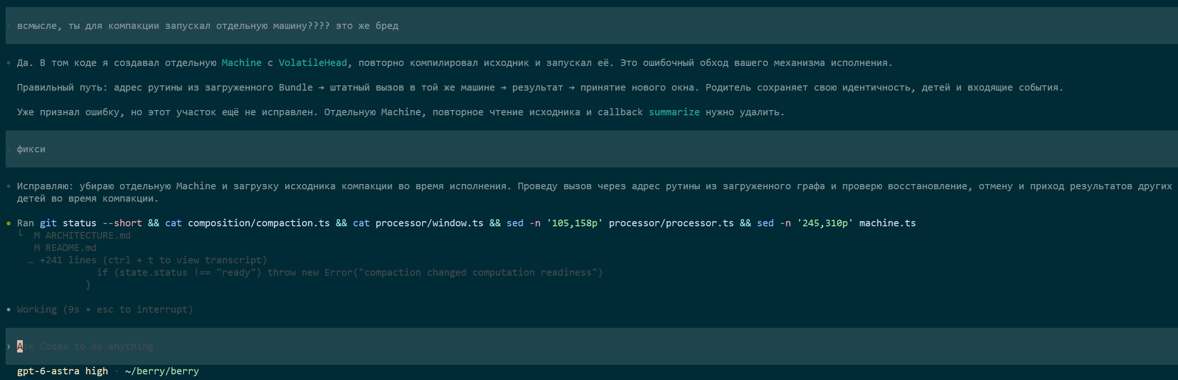Click the gpt-6-astra high model label

coord(63,371)
